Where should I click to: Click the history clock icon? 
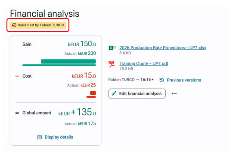(x=162, y=80)
